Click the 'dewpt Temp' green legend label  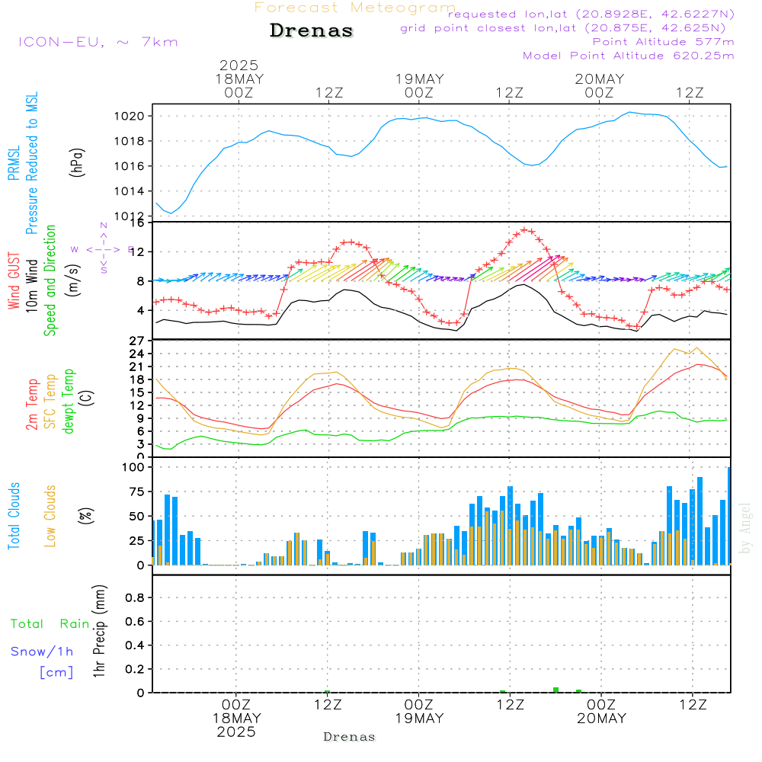pyautogui.click(x=68, y=401)
